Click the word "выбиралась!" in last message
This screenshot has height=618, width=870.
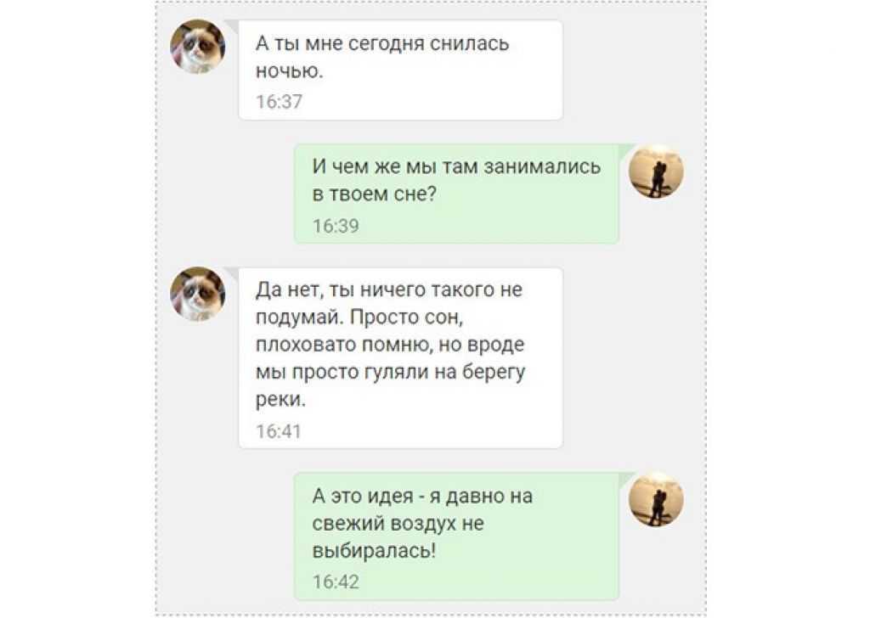point(374,551)
